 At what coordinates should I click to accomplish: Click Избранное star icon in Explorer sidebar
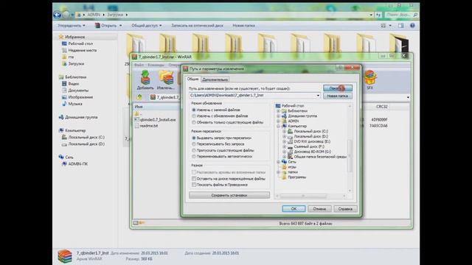(x=60, y=37)
